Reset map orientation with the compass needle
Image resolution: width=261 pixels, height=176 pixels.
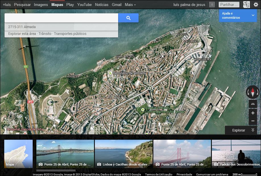pyautogui.click(x=253, y=91)
